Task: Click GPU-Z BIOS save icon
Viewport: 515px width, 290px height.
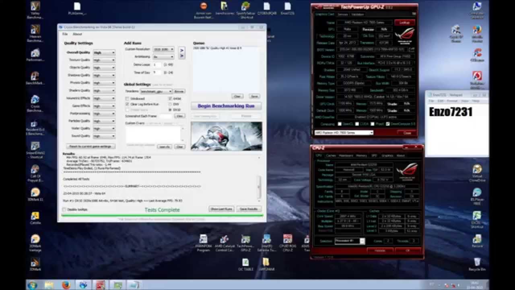Action: click(411, 50)
